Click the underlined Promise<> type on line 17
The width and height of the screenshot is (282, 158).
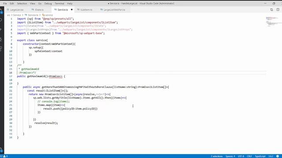point(56,76)
